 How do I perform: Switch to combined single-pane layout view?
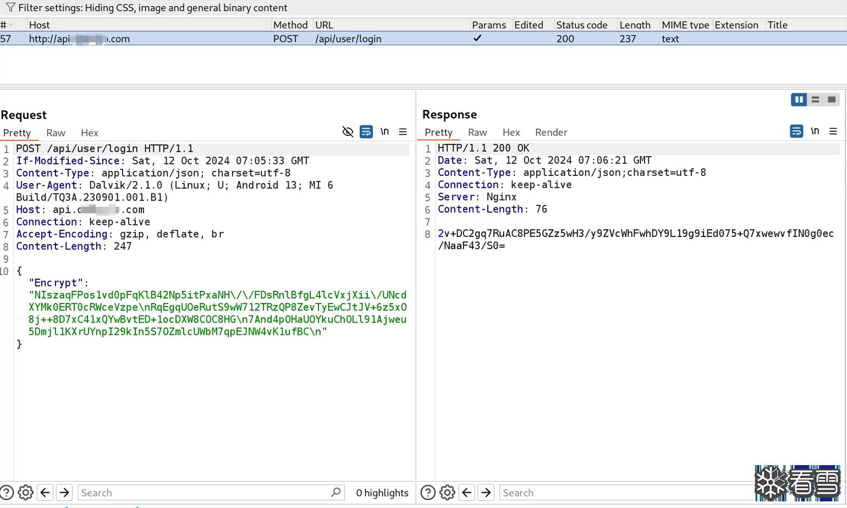coord(832,100)
